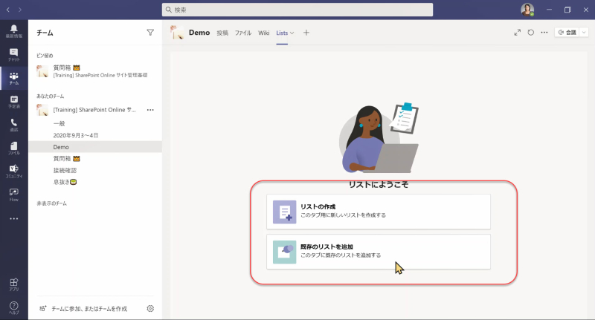Image resolution: width=595 pixels, height=320 pixels.
Task: Show more apps ellipsis in sidebar
Action: point(13,218)
